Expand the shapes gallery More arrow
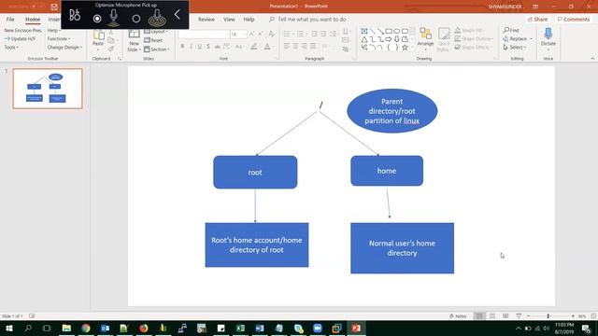This screenshot has height=336, width=598. point(412,48)
